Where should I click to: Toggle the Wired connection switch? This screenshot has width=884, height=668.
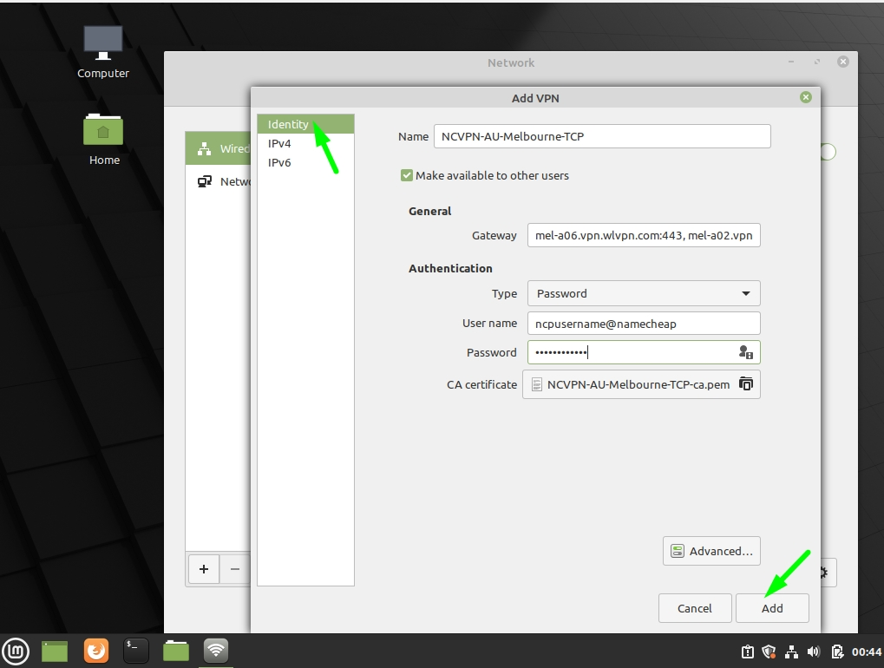pos(827,152)
